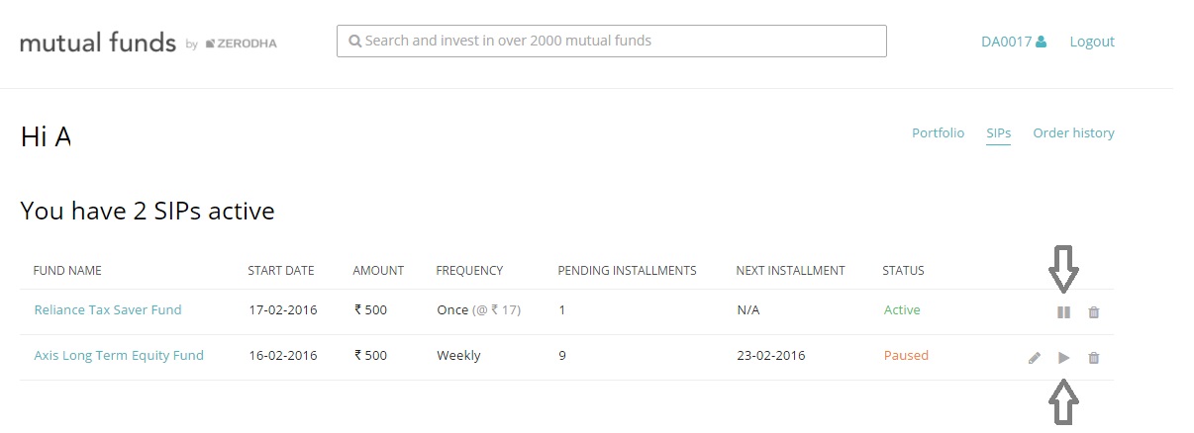1194x433 pixels.
Task: Click the STATUS column header
Action: (x=903, y=270)
